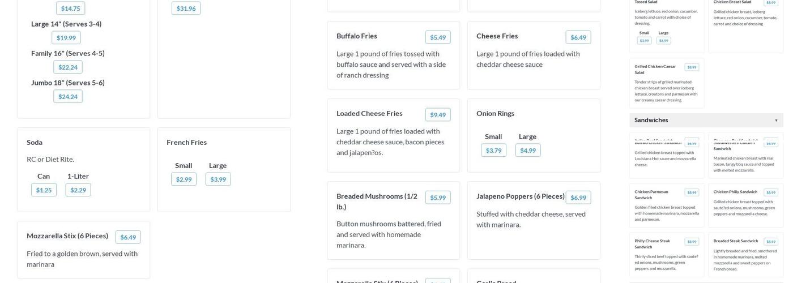This screenshot has width=793, height=283.
Task: Add Cheese Fries at $6.49
Action: pyautogui.click(x=578, y=37)
